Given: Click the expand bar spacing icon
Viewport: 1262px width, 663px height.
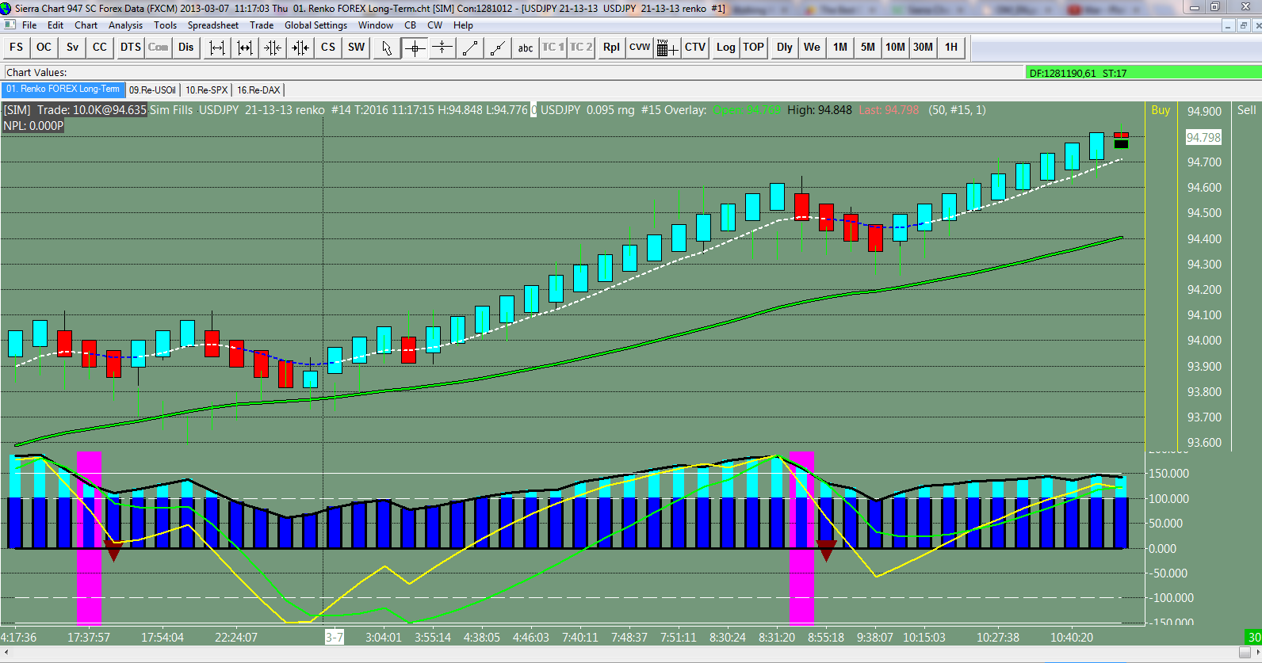Looking at the screenshot, I should (216, 48).
